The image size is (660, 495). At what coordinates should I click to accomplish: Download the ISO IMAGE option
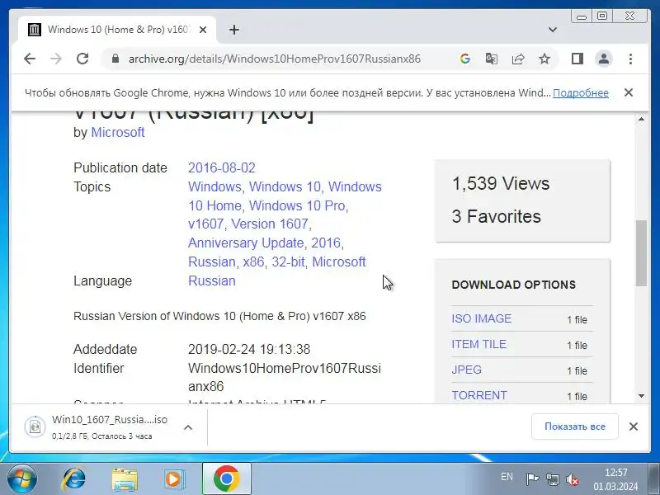[x=482, y=318]
